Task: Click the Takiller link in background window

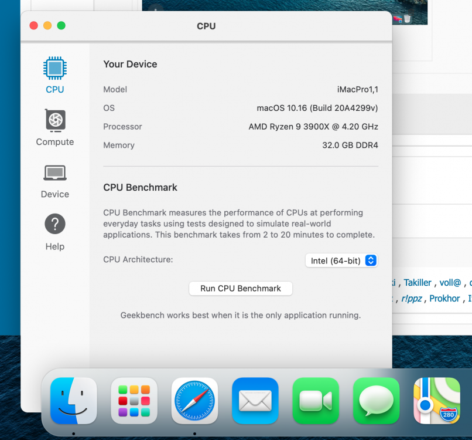Action: tap(417, 283)
